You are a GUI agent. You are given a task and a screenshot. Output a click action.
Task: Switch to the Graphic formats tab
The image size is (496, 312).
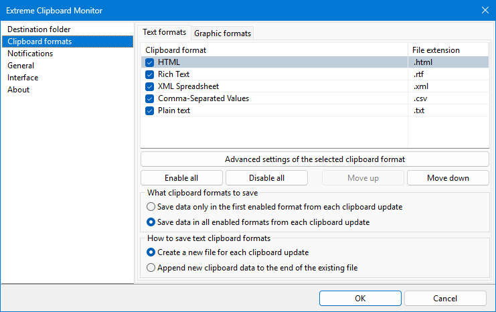pos(222,33)
